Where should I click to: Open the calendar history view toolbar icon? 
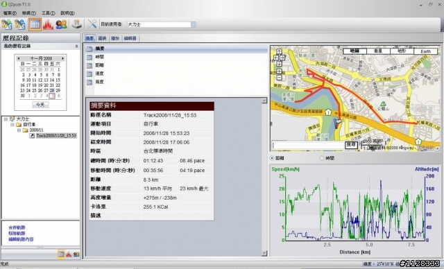[35, 24]
